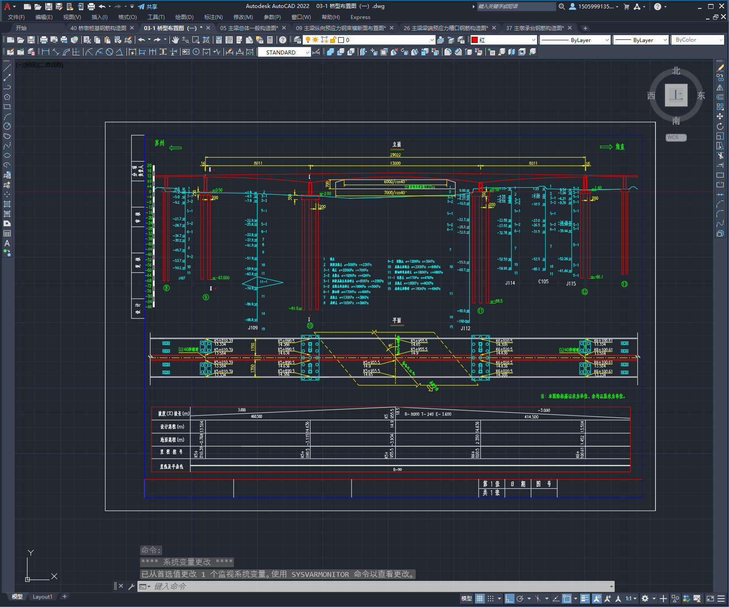
Task: Click the Mirror tool in modify toolbar
Action: pos(720,87)
